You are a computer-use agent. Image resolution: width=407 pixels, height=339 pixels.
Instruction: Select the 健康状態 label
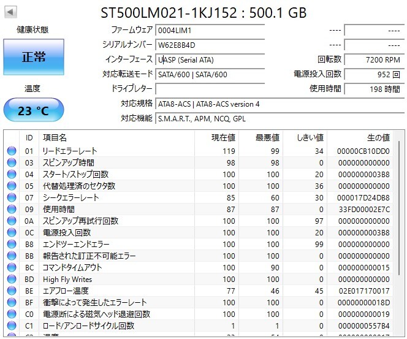click(32, 29)
